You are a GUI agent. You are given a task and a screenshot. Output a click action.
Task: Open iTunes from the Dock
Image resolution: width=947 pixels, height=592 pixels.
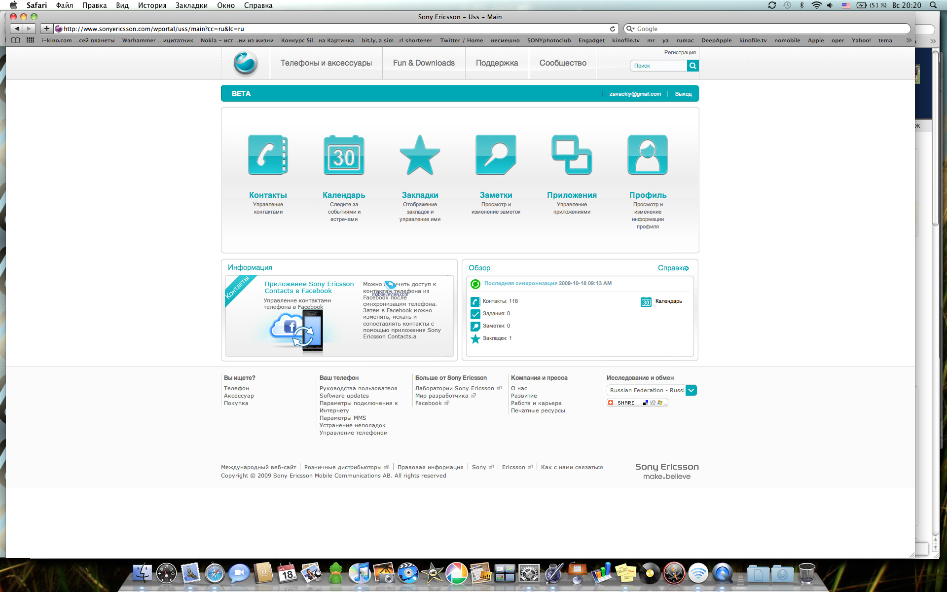pyautogui.click(x=360, y=573)
